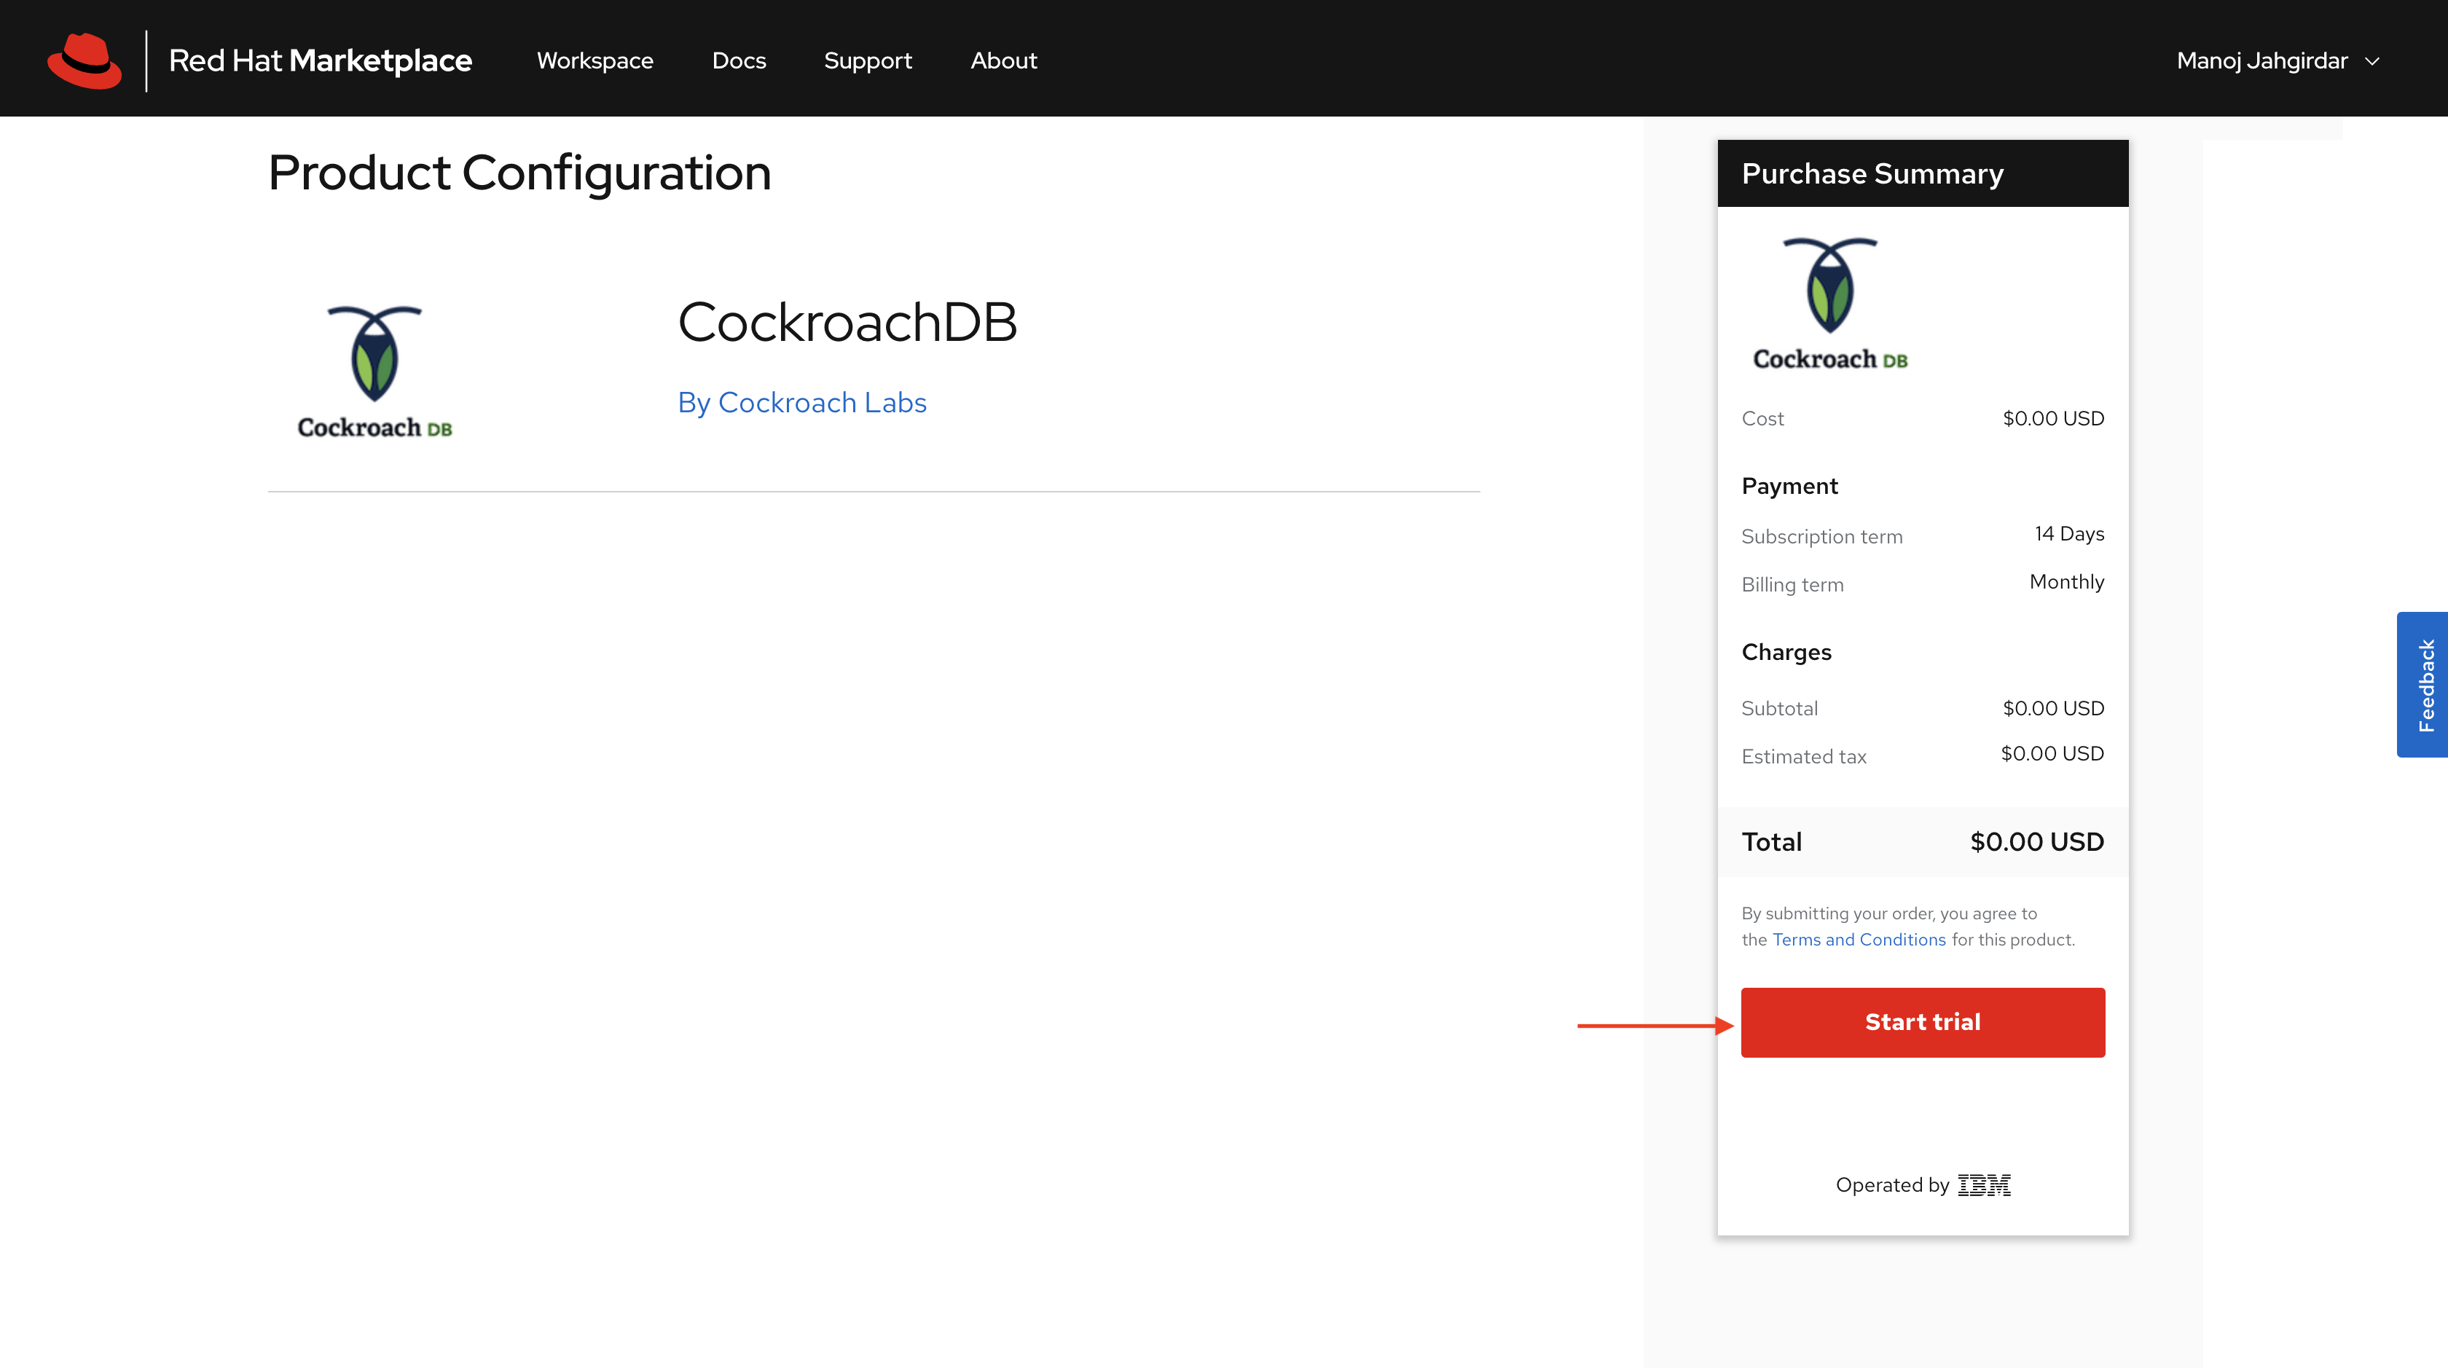Expand the user menu chevron next to Manoj Jahgirdar

(2372, 60)
